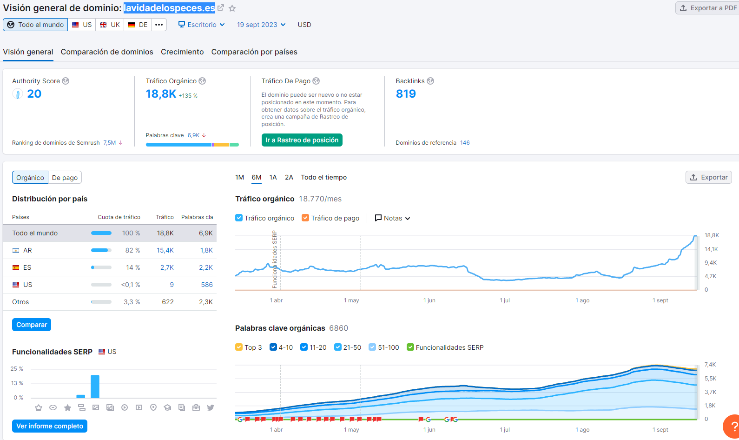
Task: Select the Twitter bird SERP icon
Action: 211,407
